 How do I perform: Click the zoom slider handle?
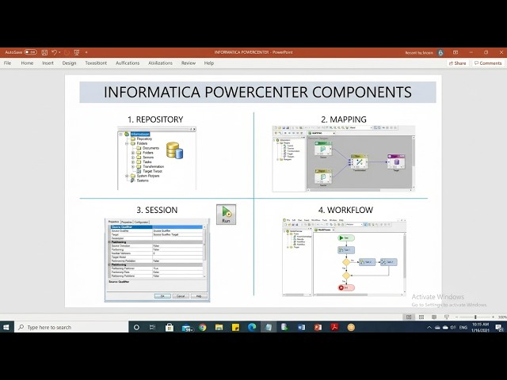pos(475,317)
